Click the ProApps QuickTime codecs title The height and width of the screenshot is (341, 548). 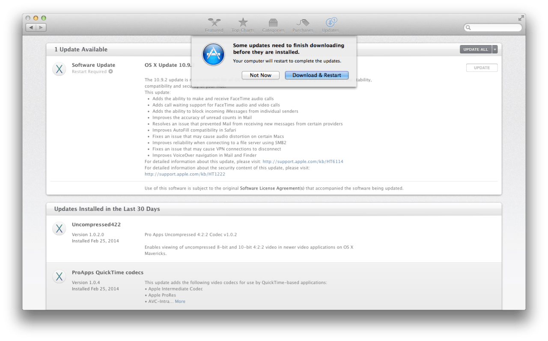point(107,273)
